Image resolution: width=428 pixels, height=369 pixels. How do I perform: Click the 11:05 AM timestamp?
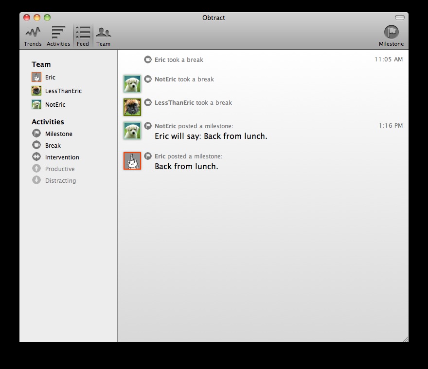(389, 59)
